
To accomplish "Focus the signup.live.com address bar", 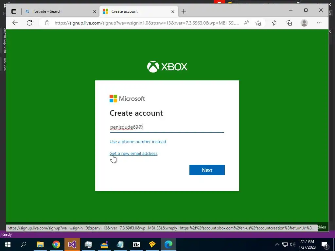I will (x=147, y=23).
